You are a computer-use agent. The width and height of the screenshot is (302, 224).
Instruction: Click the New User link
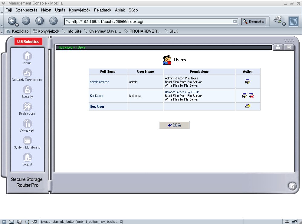97,107
